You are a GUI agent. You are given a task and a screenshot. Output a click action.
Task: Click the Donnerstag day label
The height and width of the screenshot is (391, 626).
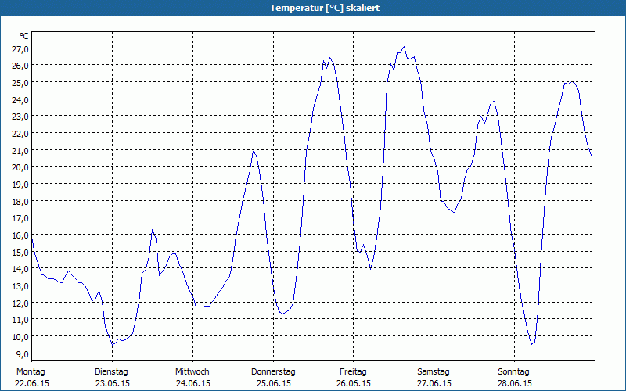coord(273,371)
